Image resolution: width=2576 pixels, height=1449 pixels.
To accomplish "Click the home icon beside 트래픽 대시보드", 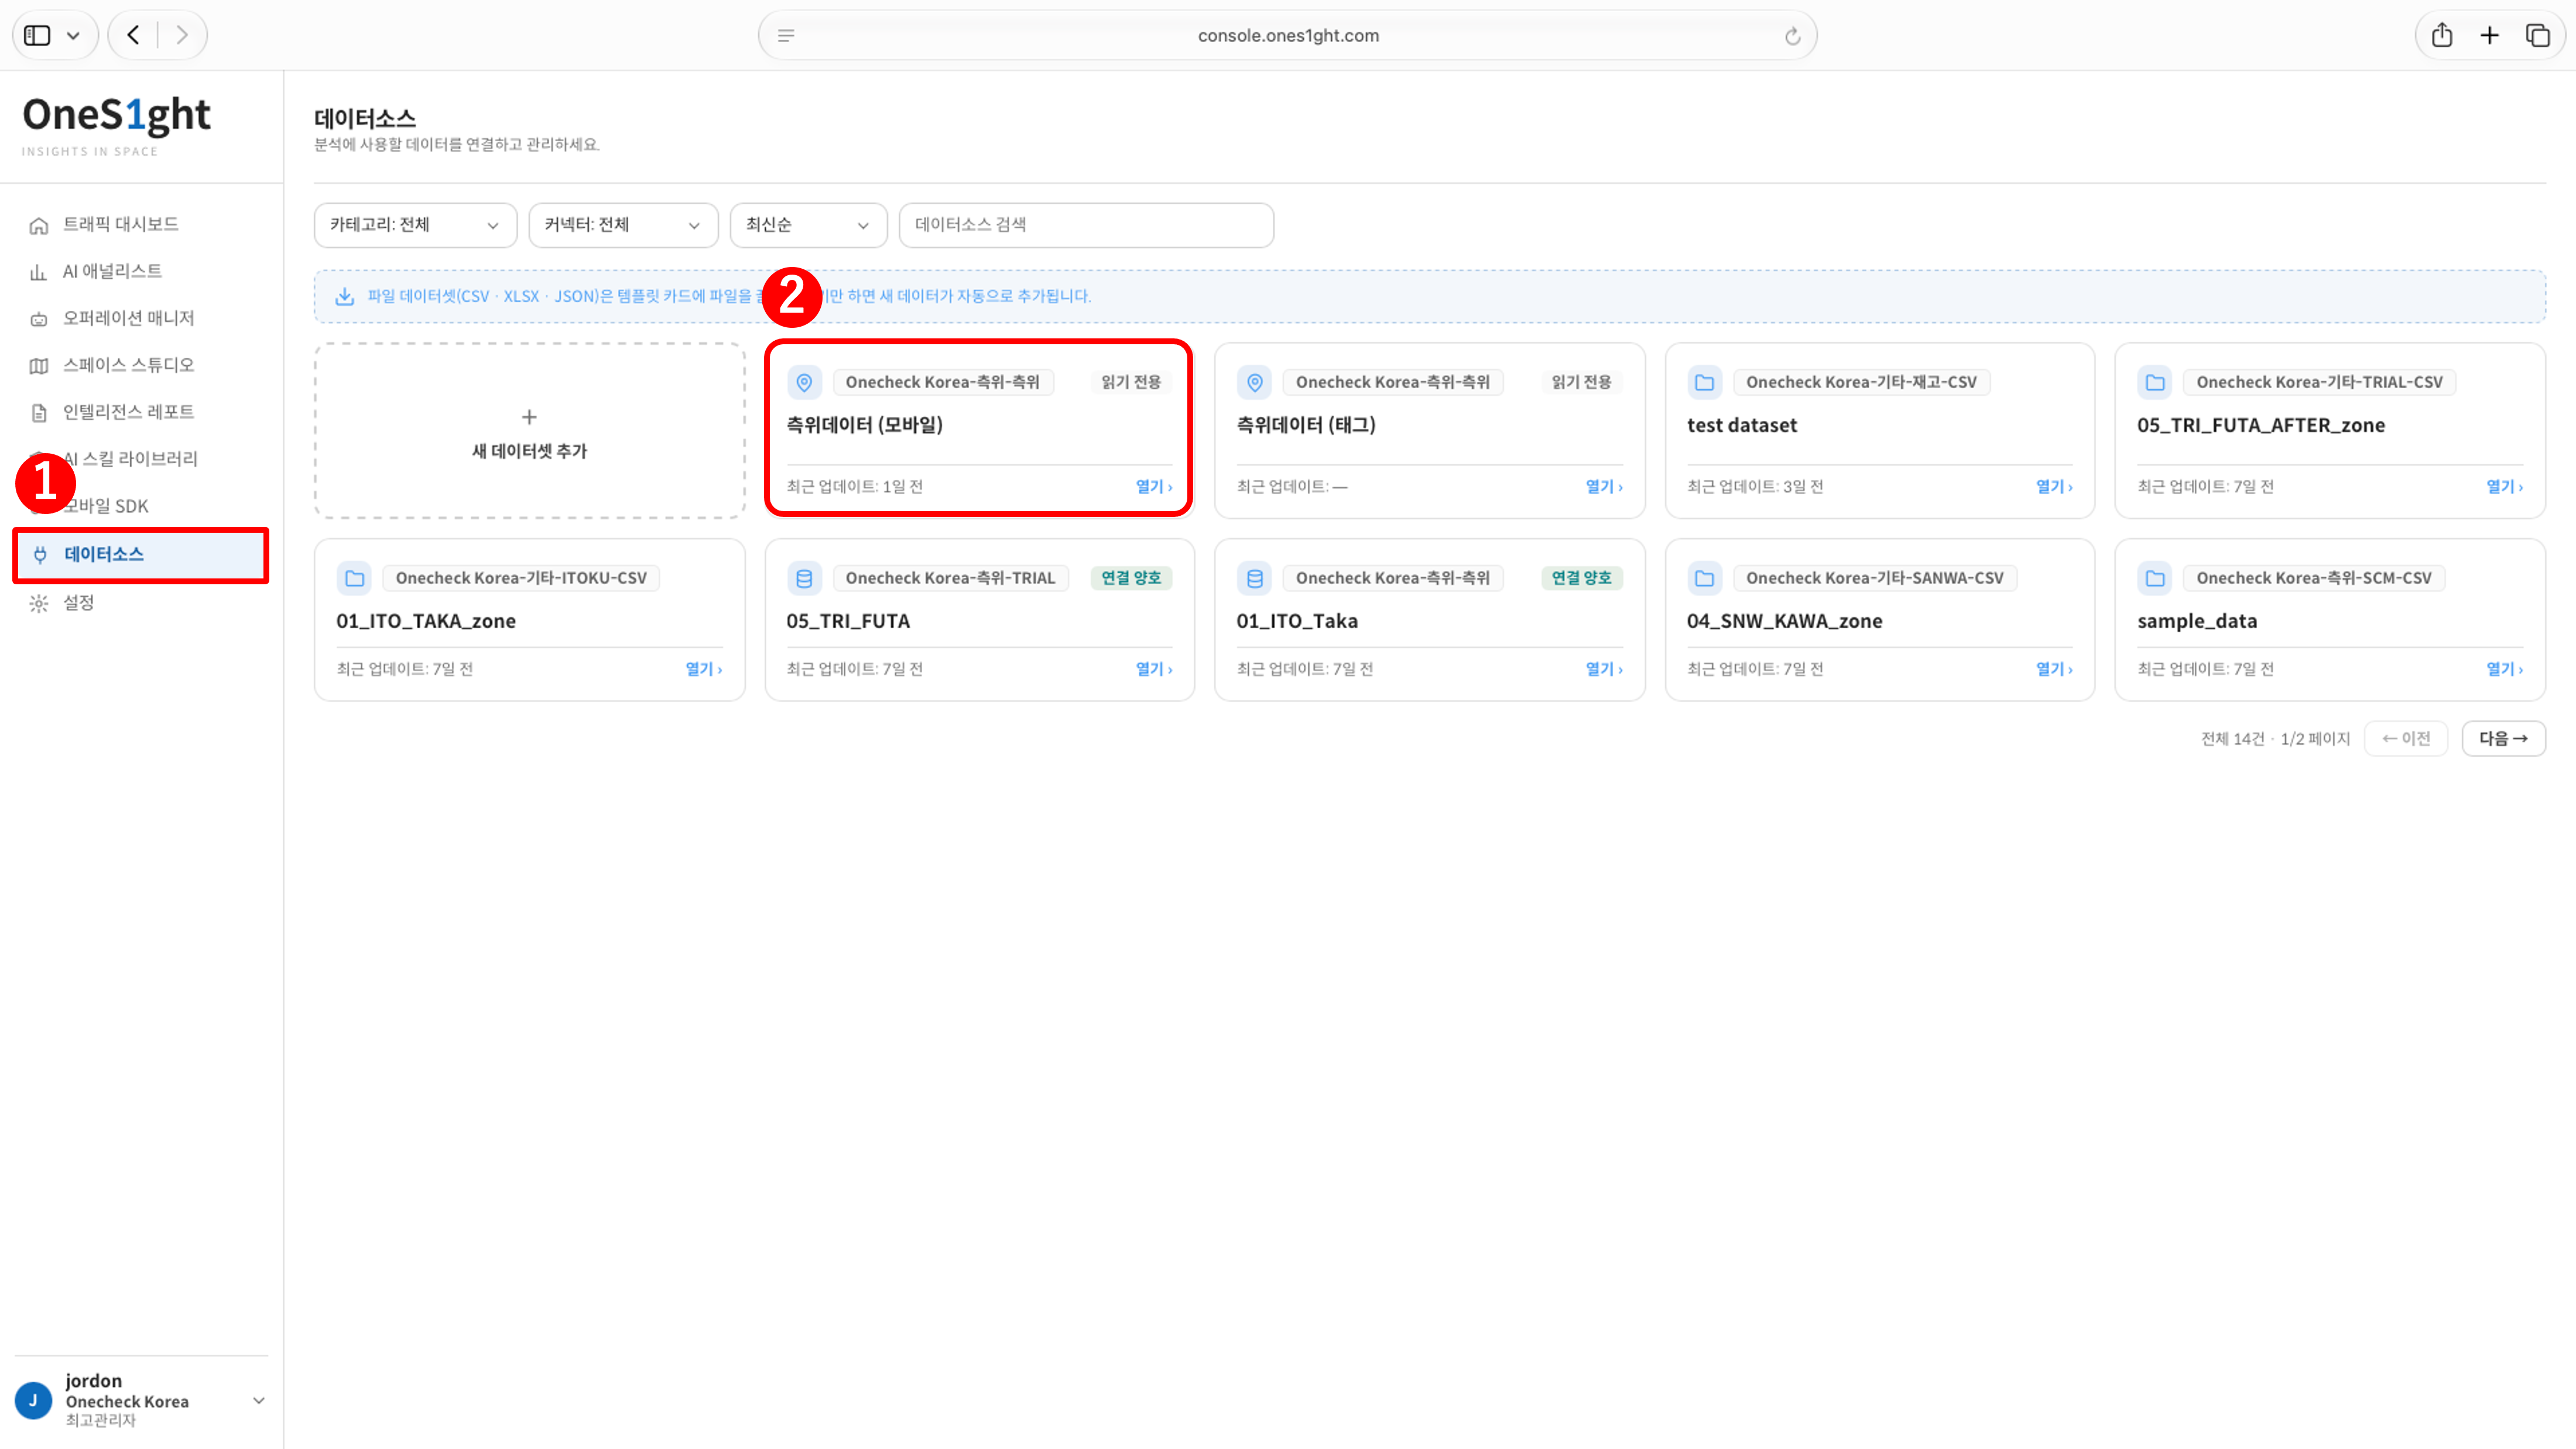I will (x=39, y=225).
